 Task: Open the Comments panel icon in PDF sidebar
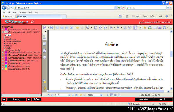click(x=44, y=81)
